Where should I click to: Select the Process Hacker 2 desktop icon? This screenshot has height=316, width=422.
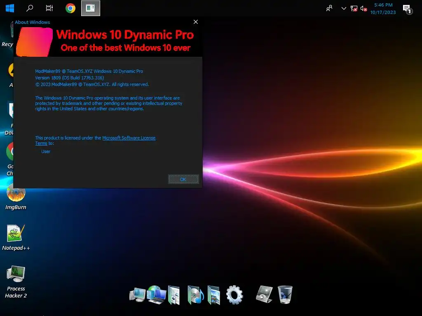coord(16,281)
